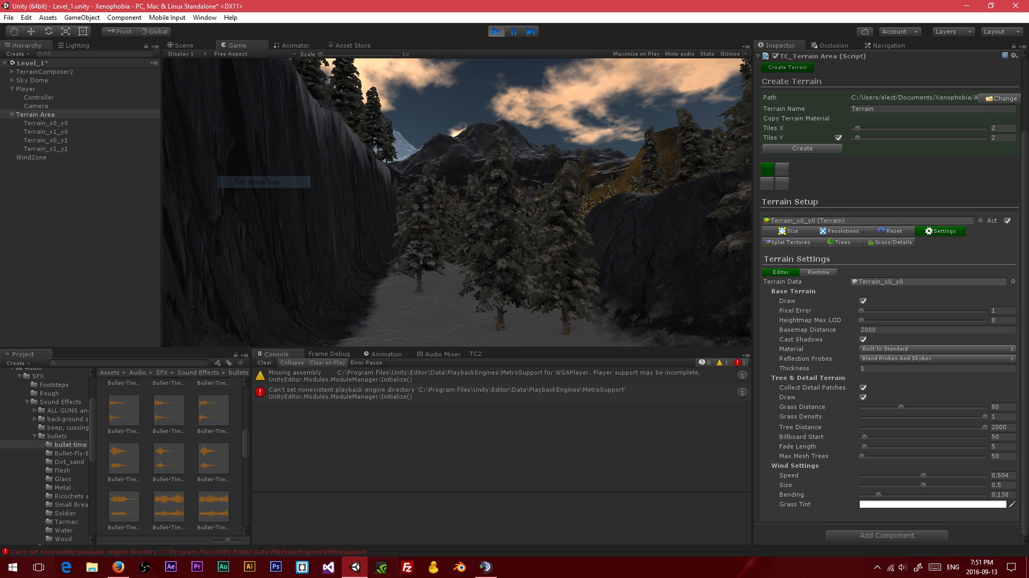Open After Effects from the taskbar
Viewport: 1029px width, 578px height.
point(171,567)
